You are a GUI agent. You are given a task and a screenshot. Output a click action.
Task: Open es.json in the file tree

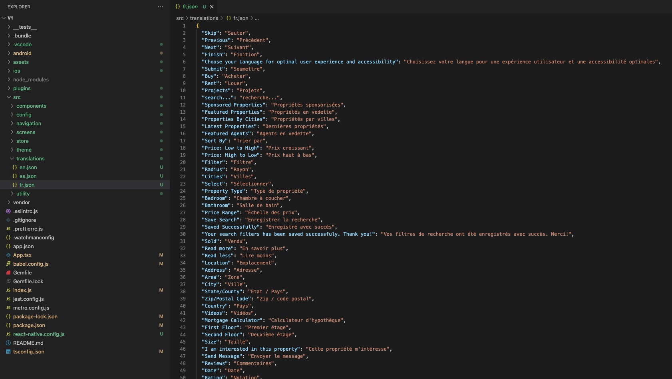(28, 176)
